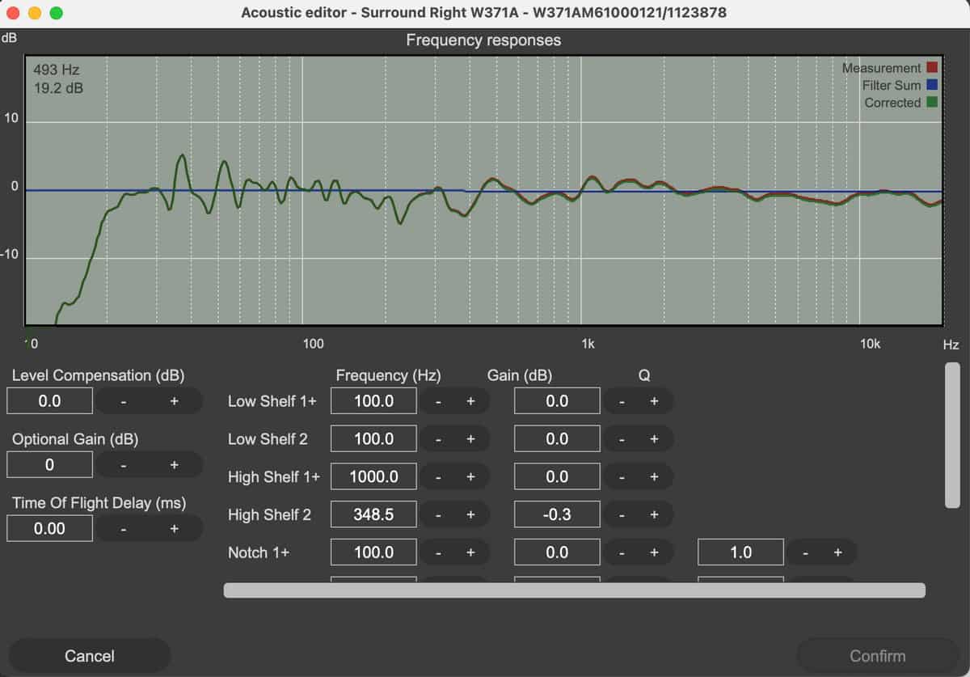Click the blue Filter Sum legend swatch
Viewport: 970px width, 677px height.
click(x=932, y=85)
